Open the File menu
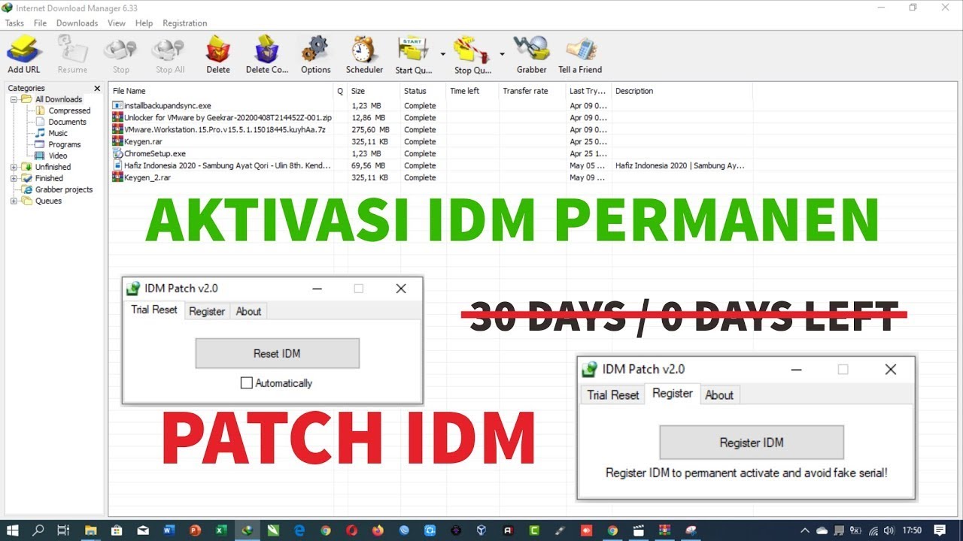Image resolution: width=963 pixels, height=541 pixels. click(x=40, y=23)
